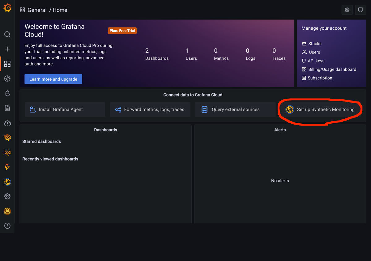
Task: Click the Stacks briefcase icon
Action: (x=304, y=44)
